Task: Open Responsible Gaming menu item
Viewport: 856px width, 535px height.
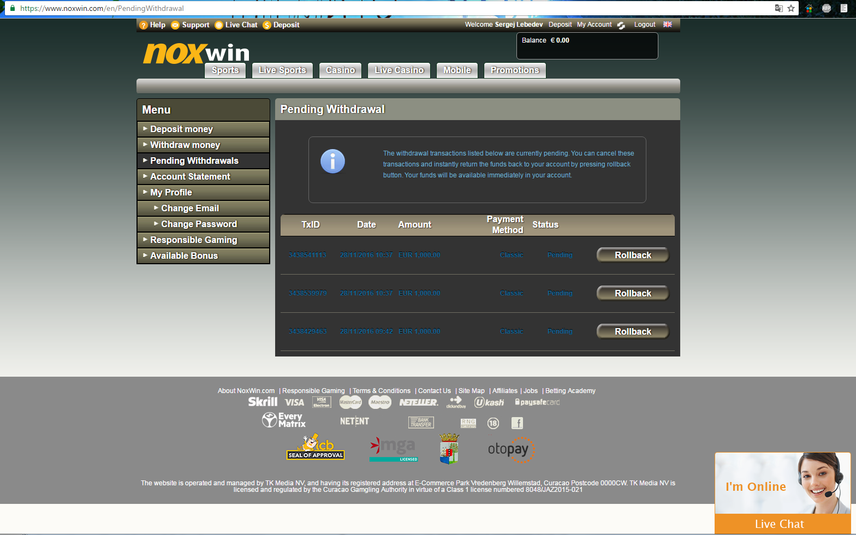Action: [204, 240]
